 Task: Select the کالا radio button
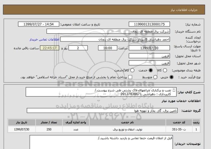[165, 70]
